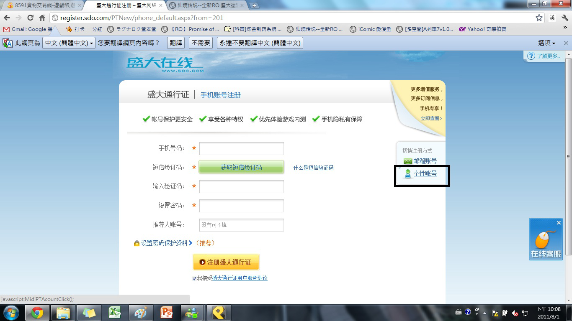Open the yellow diamond app in taskbar
This screenshot has height=321, width=572.
[x=219, y=313]
